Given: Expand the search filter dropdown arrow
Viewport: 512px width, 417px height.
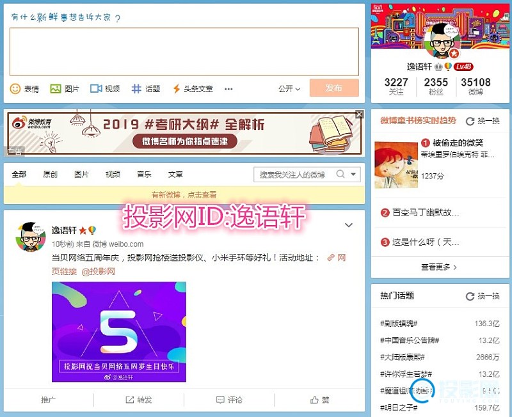Looking at the screenshot, I should pos(354,175).
